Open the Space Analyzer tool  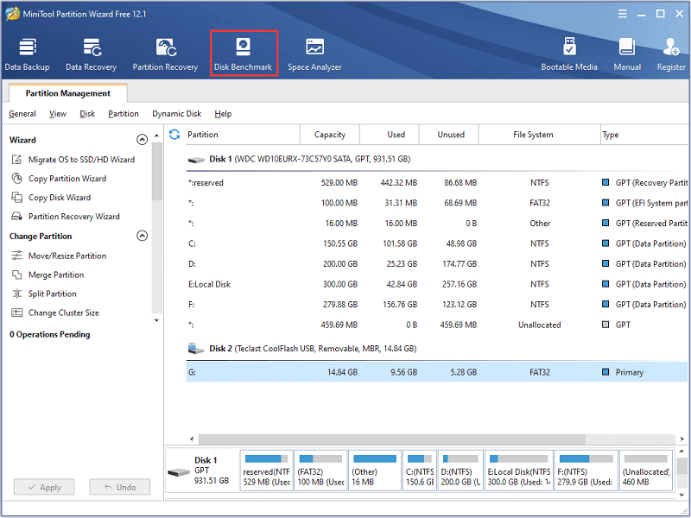coord(314,54)
